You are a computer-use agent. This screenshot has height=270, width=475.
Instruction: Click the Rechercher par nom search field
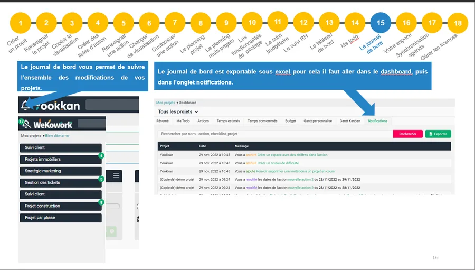[x=274, y=134]
